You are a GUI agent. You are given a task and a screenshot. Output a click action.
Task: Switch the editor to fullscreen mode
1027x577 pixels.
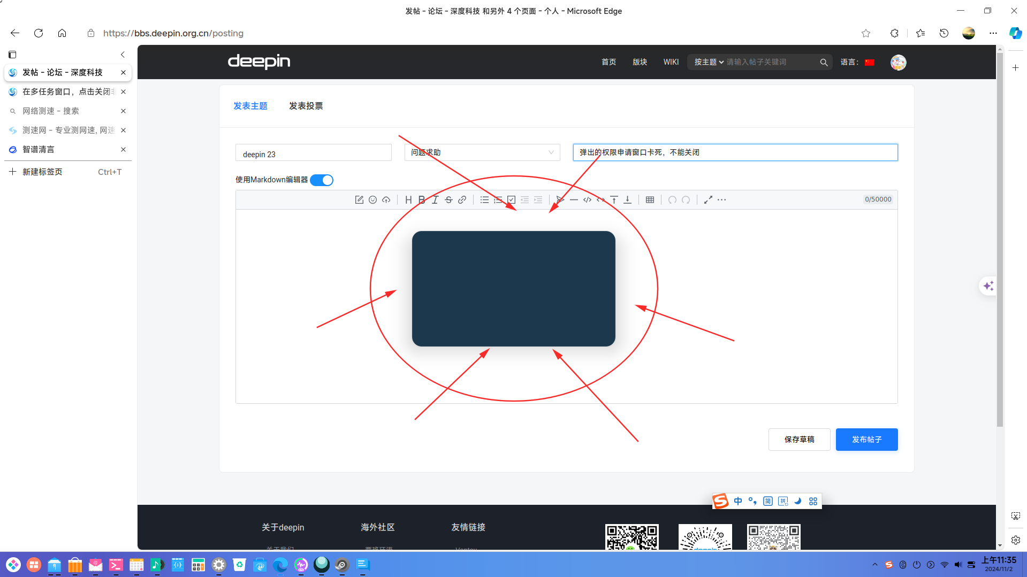708,200
